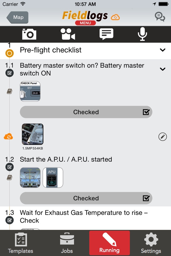Add a text comment with speech bubble icon

(x=106, y=34)
